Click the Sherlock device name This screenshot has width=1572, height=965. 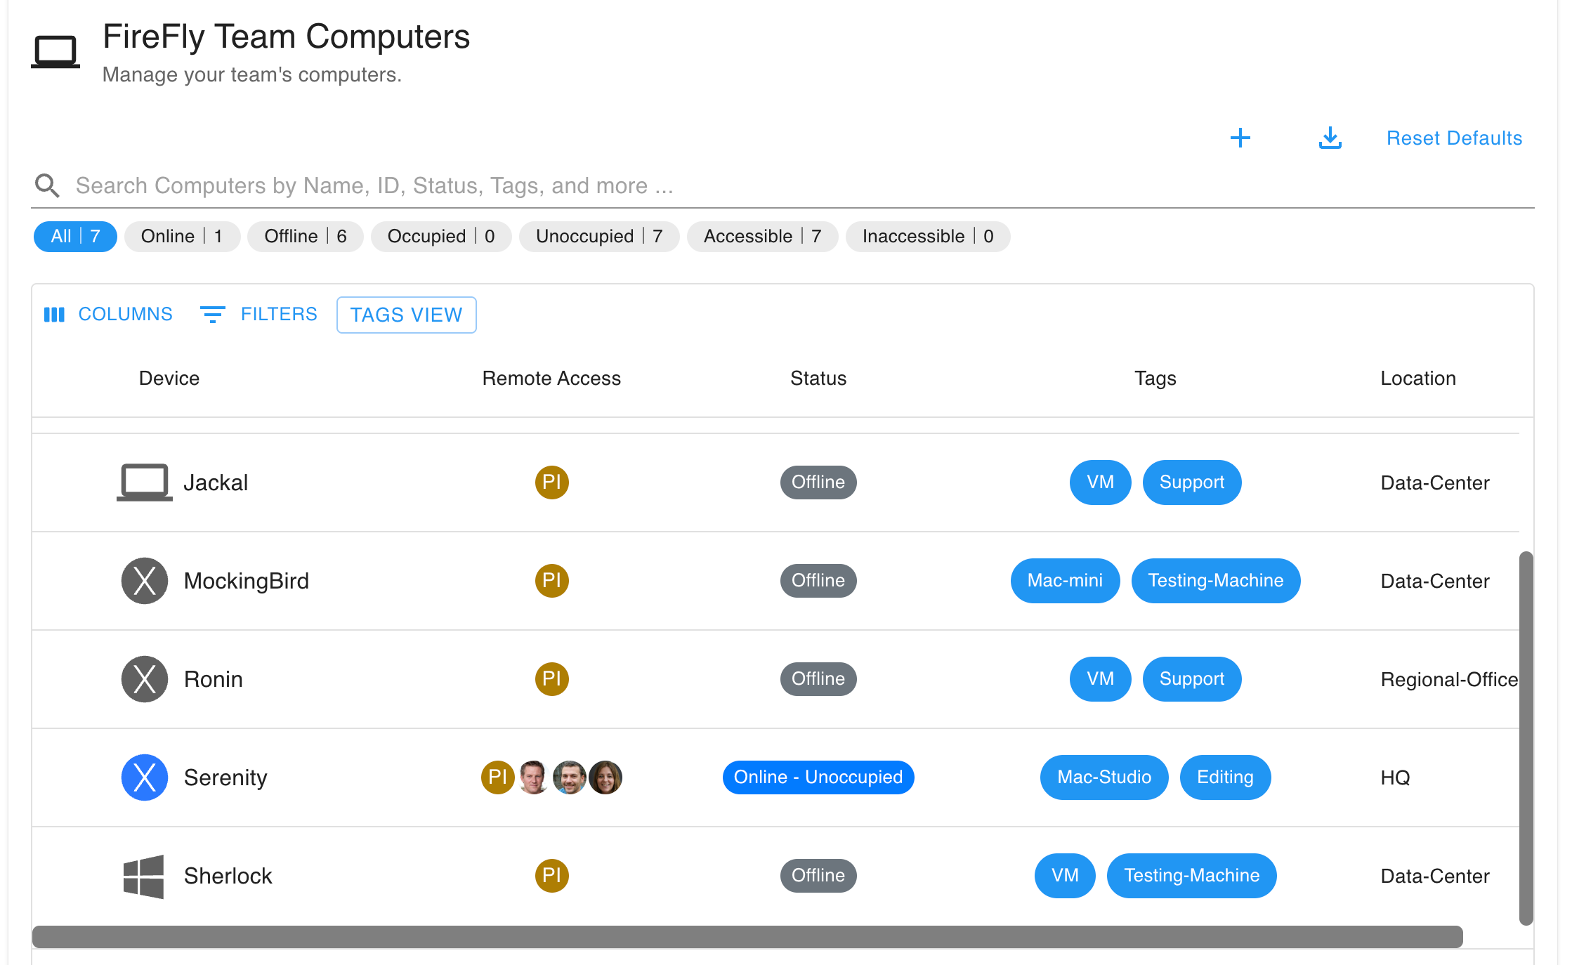point(228,877)
